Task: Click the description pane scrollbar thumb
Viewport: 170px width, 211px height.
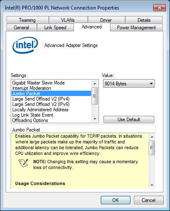Action: [152, 148]
